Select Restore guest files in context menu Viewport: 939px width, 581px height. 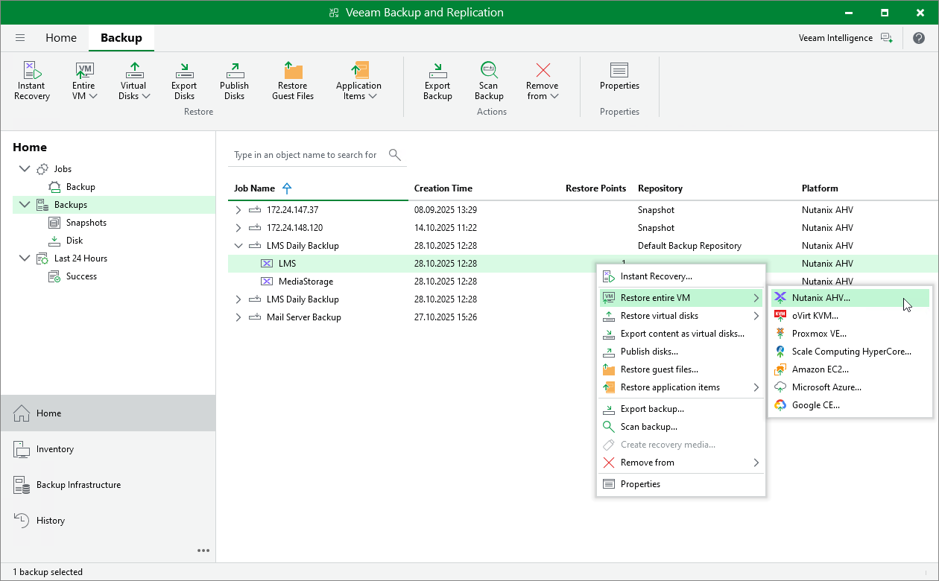(x=659, y=369)
